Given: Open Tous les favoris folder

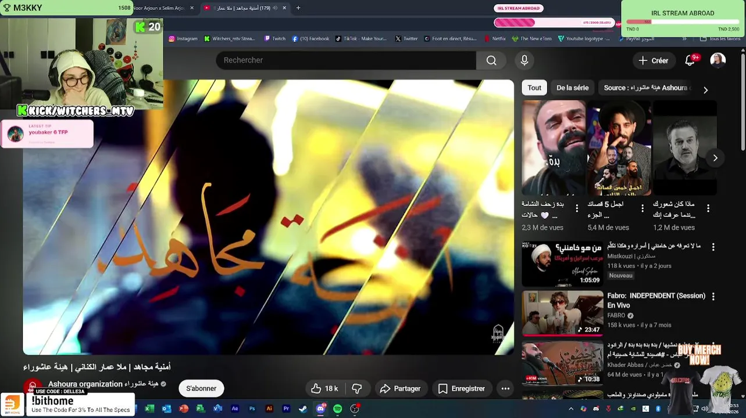Looking at the screenshot, I should click(720, 39).
